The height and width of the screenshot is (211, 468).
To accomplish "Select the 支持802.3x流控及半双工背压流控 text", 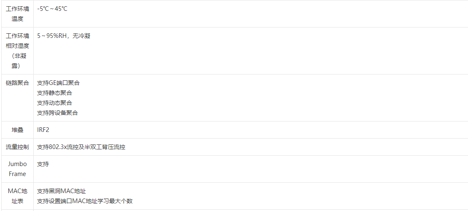I will [x=81, y=147].
